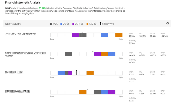The height and width of the screenshot is (105, 173).
Task: Click the grey WBA legend square
Action: (51, 24)
